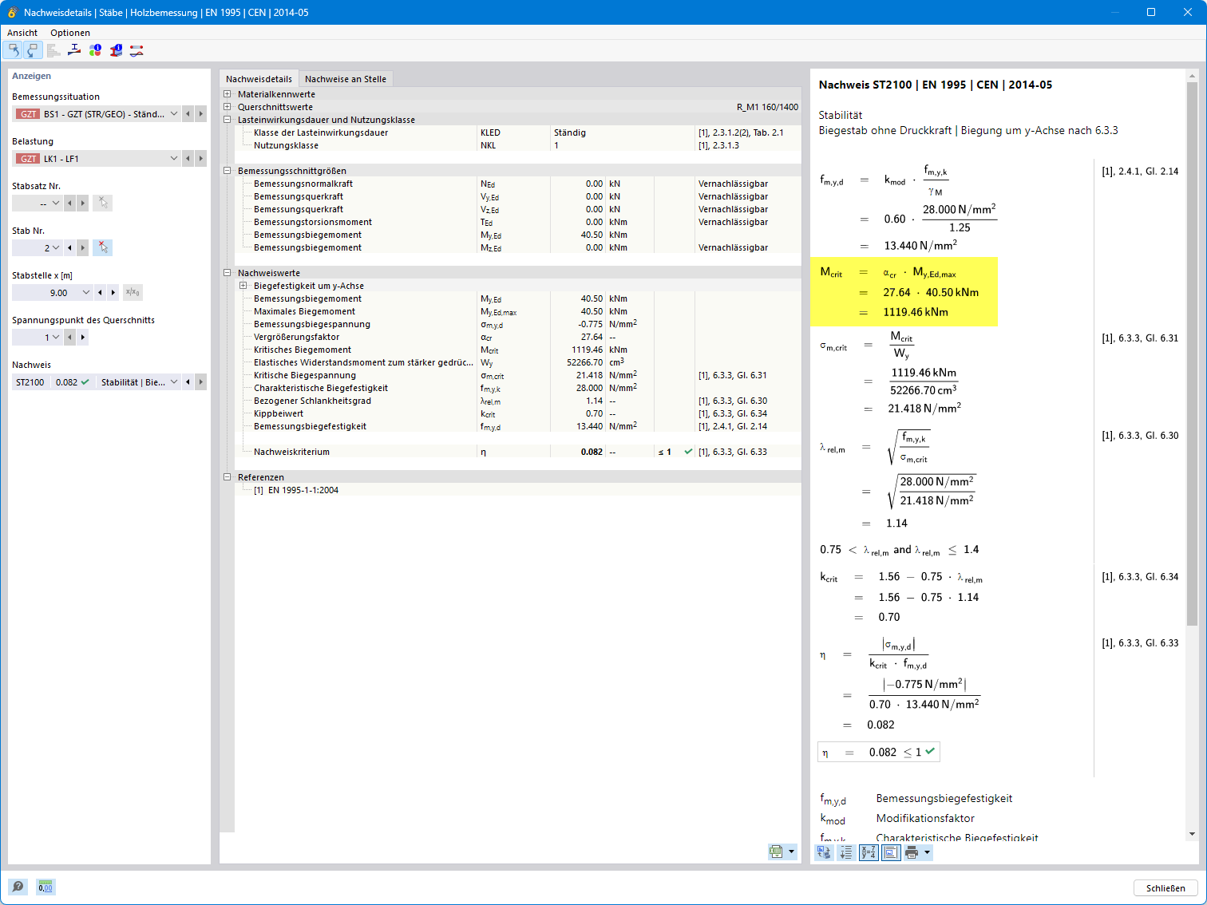Go to previous Nachweis with left arrow
Viewport: 1207px width, 905px height.
tap(188, 382)
